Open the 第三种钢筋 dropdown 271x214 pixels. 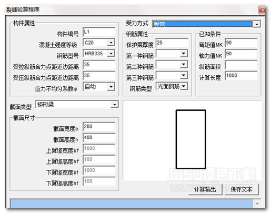184,75
